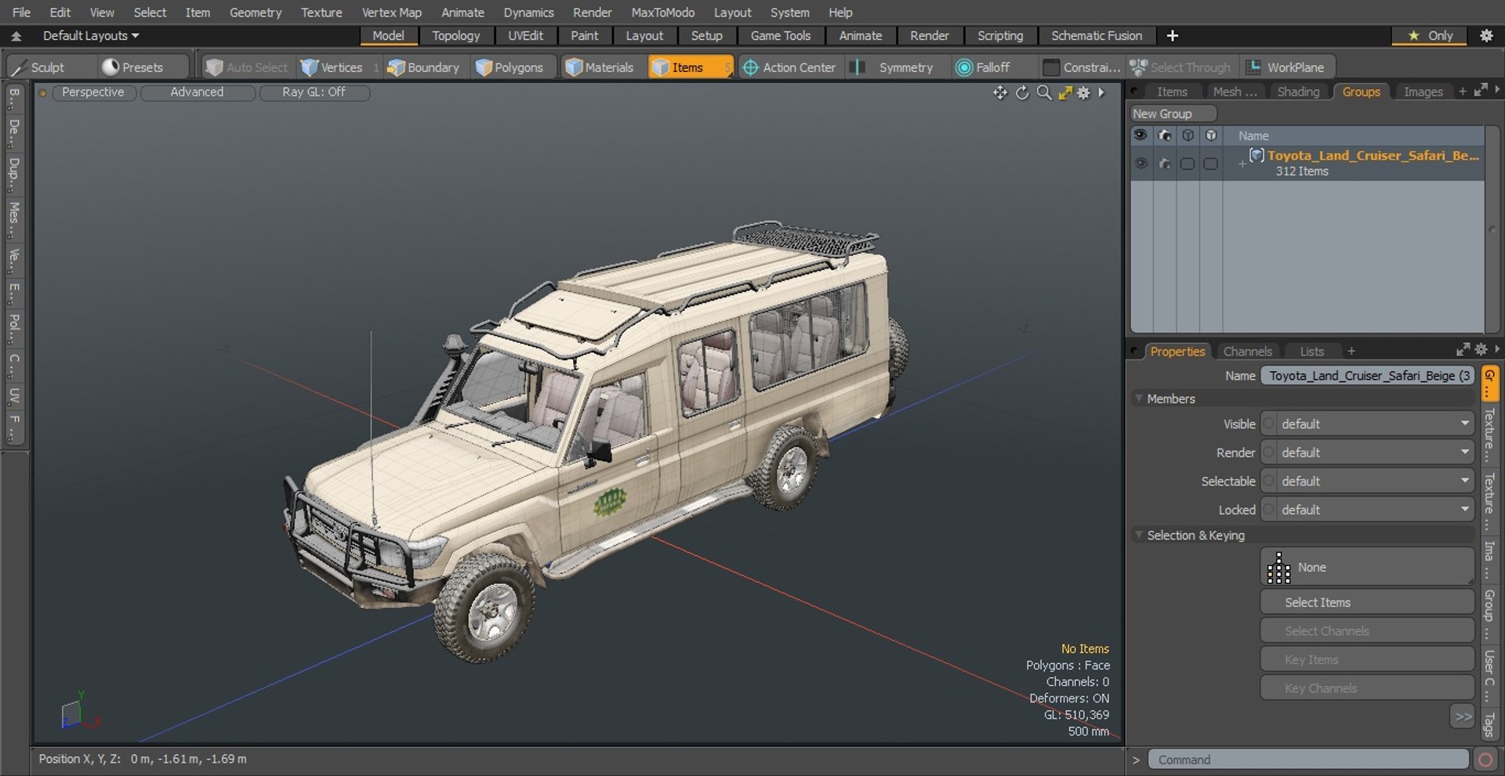Viewport: 1505px width, 776px height.
Task: Open the WorkPlane menu
Action: click(1288, 67)
